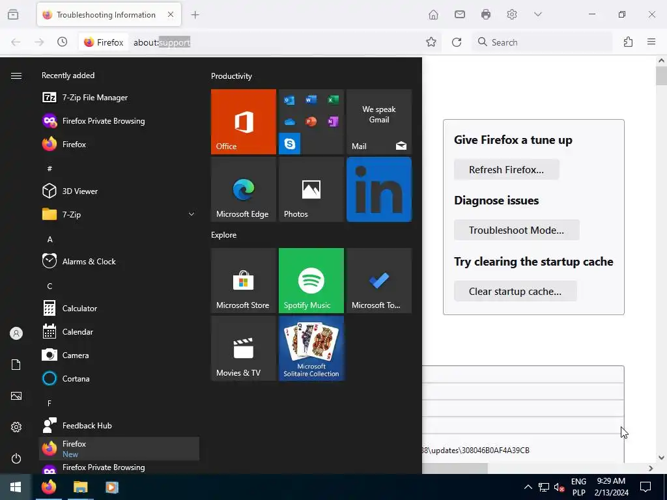Click the print icon in Firefox titlebar
The width and height of the screenshot is (667, 500).
tap(486, 15)
